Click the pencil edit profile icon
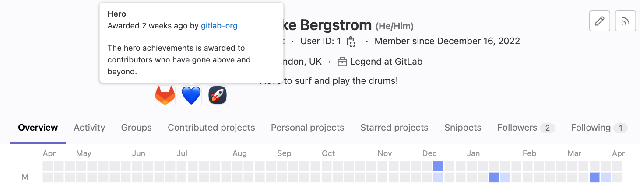Screen dimensions: 640x184 600,21
